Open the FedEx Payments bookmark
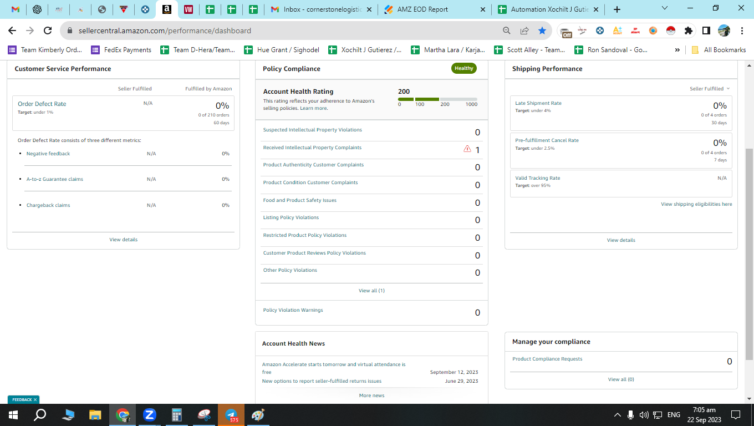 coord(121,50)
